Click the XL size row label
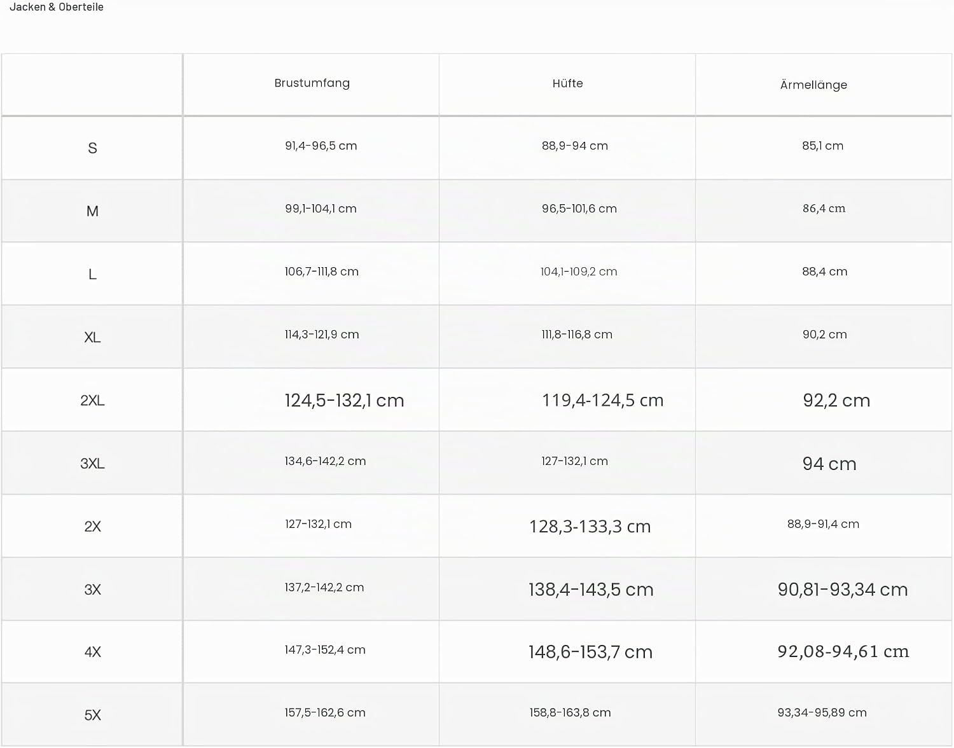 pos(92,337)
